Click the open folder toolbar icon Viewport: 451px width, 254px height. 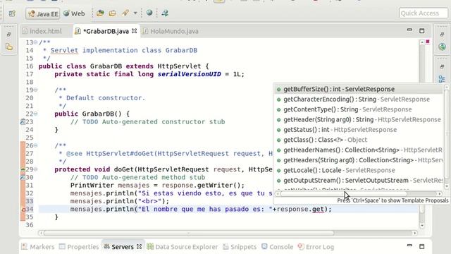[100, 13]
